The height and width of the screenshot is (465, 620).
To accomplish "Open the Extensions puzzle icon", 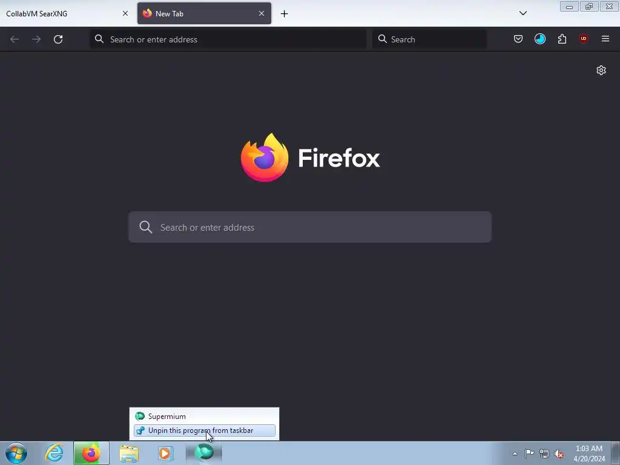I will [x=562, y=39].
